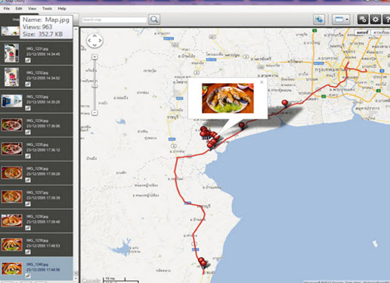This screenshot has width=390, height=283.
Task: Click the location icon under IMG_1232.jpg
Action: 28,84
